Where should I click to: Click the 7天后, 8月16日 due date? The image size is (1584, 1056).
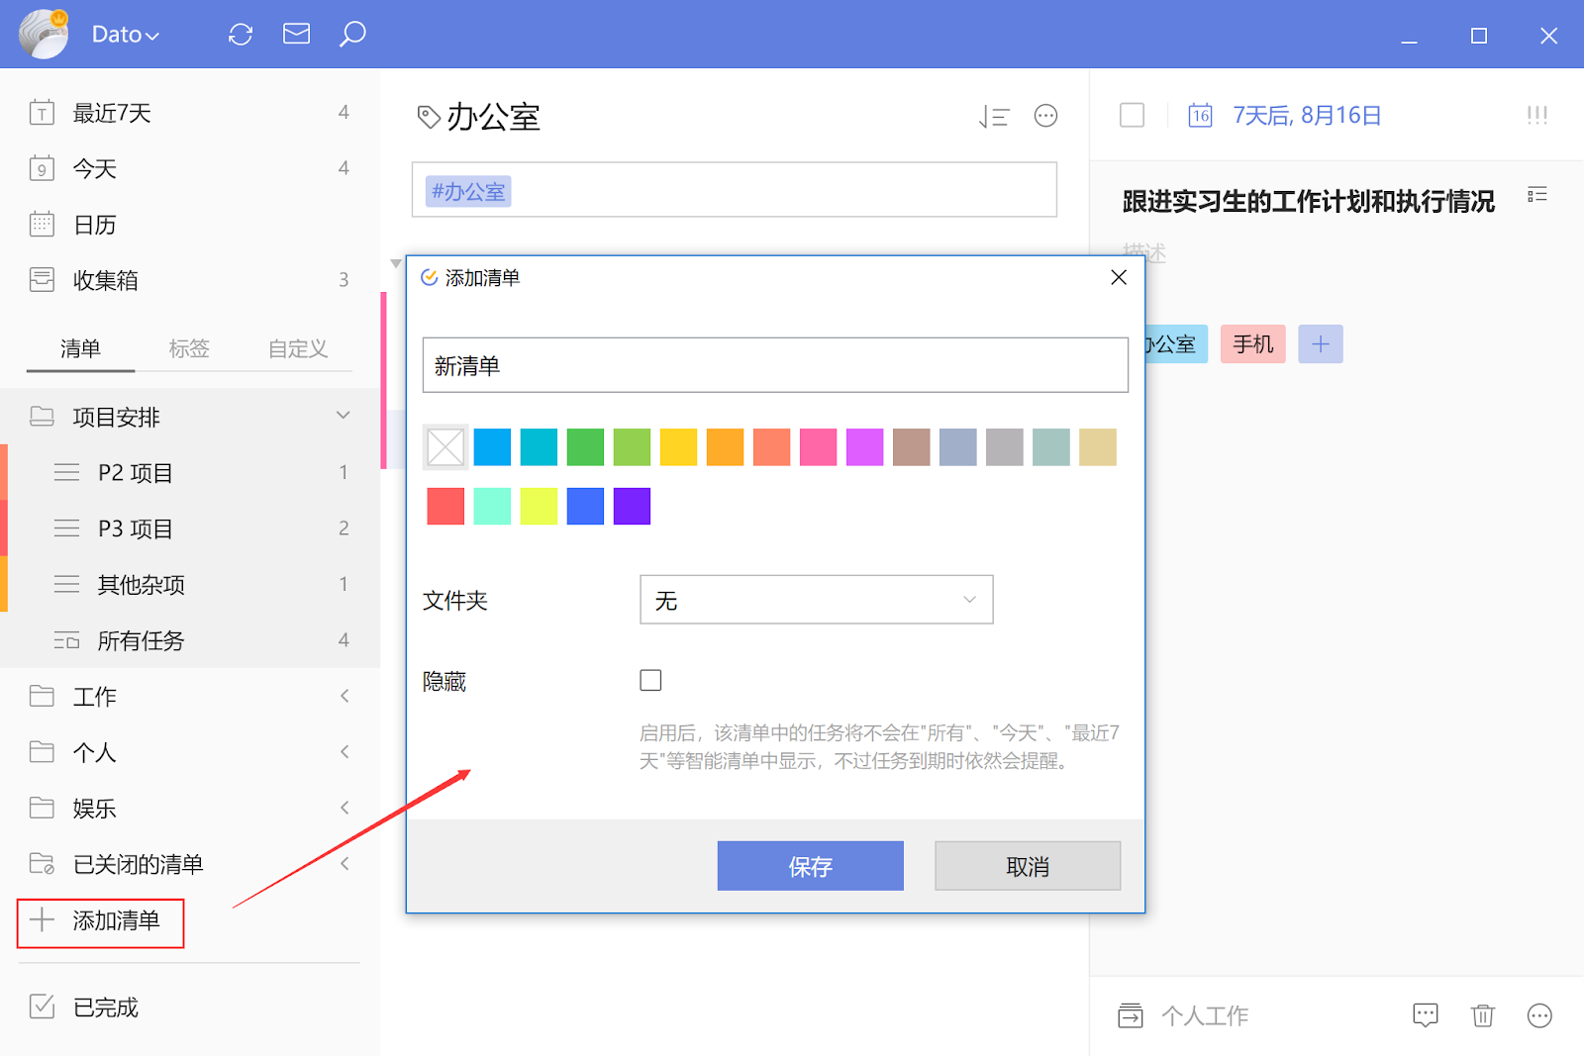tap(1307, 116)
